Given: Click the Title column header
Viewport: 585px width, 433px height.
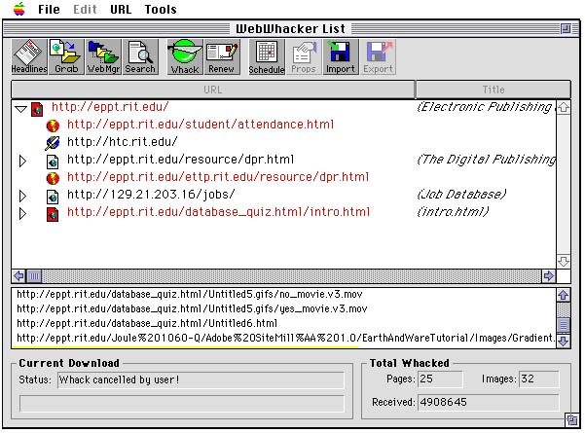Looking at the screenshot, I should [x=494, y=90].
